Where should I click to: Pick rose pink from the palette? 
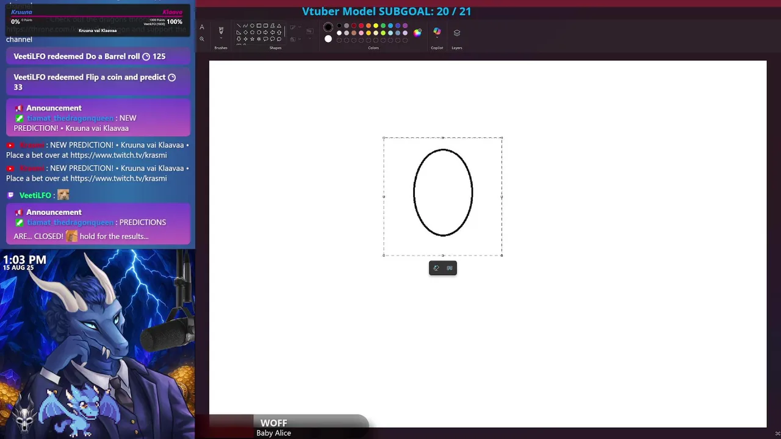361,33
